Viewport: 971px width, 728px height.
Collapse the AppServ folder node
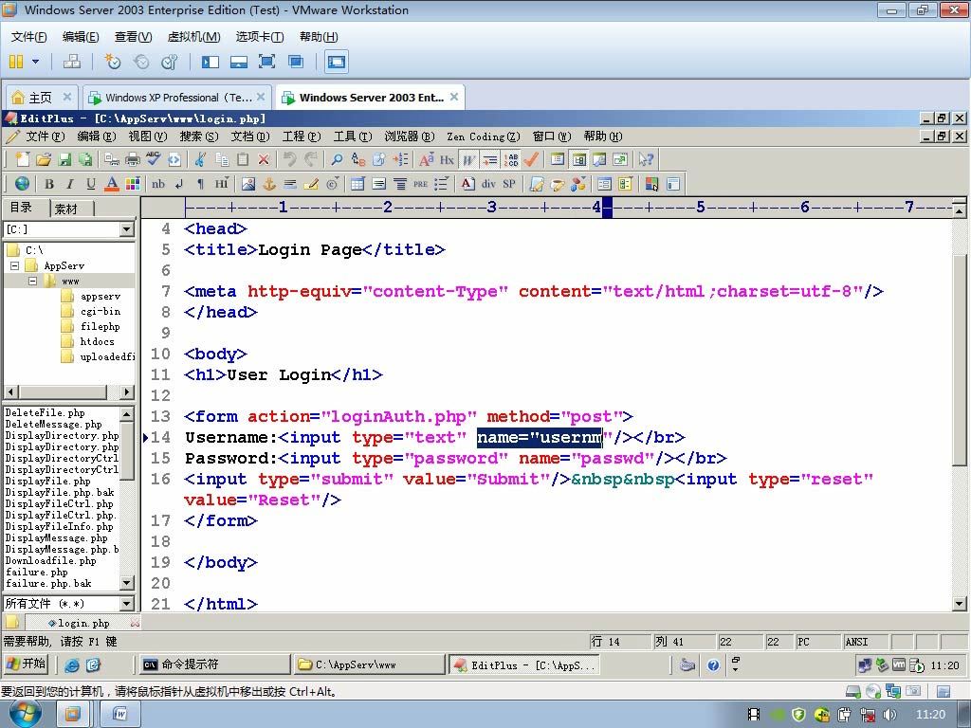coord(15,265)
